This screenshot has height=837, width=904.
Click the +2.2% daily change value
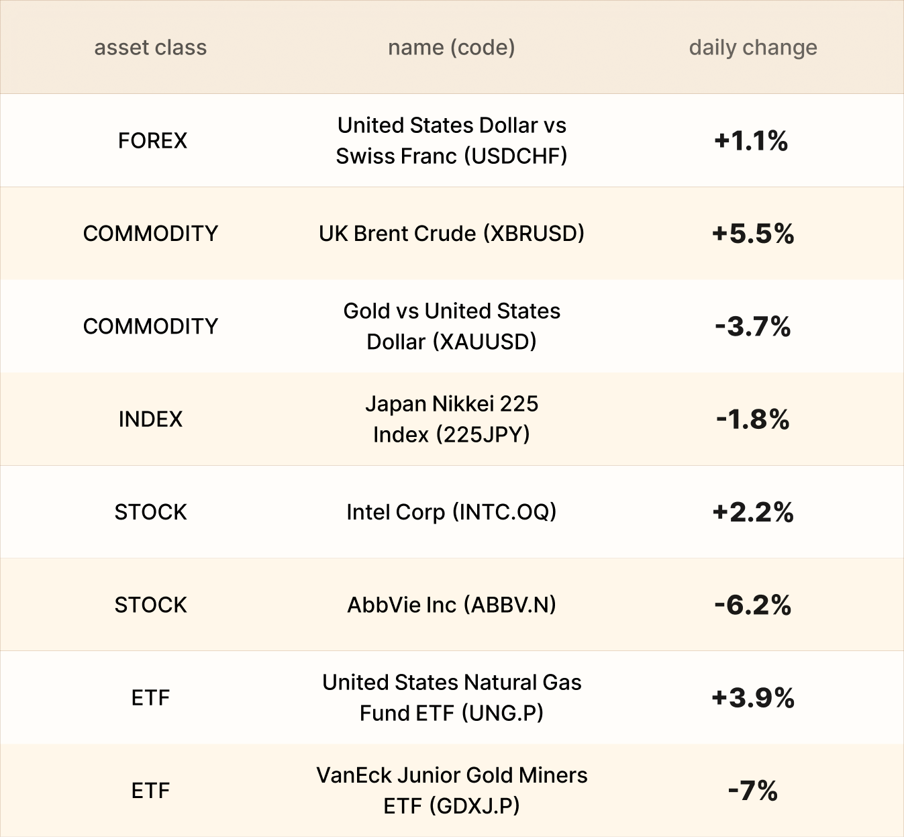pos(752,512)
